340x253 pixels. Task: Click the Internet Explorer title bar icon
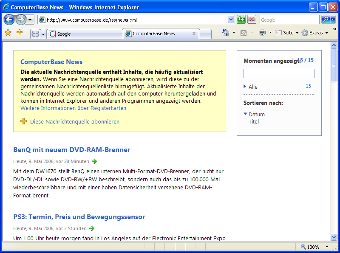6,7
